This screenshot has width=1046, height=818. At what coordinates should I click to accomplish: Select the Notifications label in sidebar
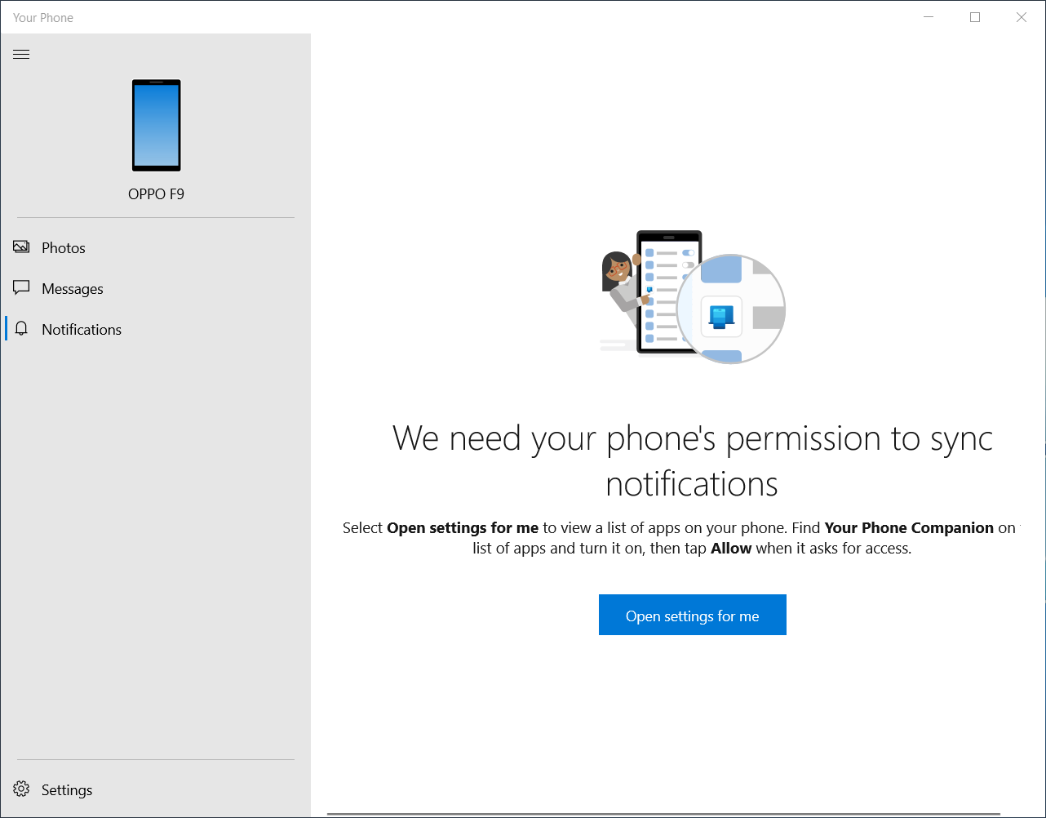(82, 330)
